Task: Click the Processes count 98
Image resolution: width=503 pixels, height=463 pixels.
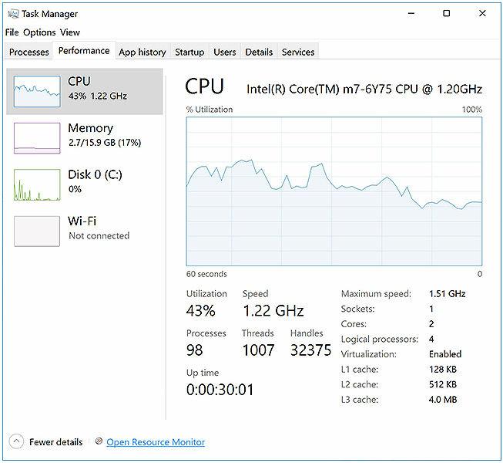Action: (x=194, y=350)
